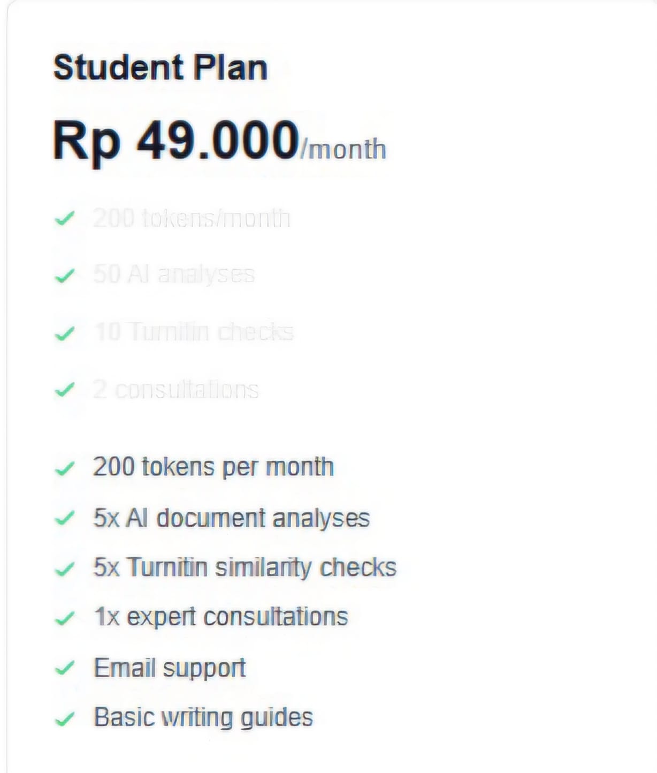
Task: Click the 5x AI document analyses text
Action: pyautogui.click(x=231, y=518)
